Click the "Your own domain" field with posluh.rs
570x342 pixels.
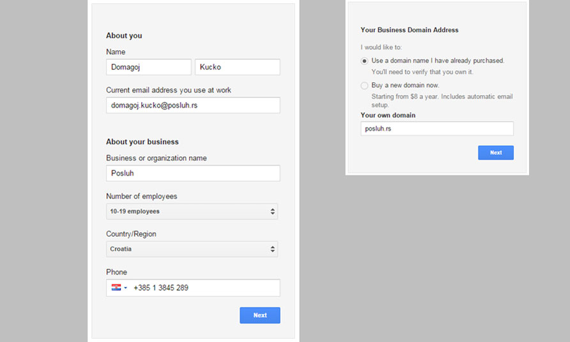pyautogui.click(x=437, y=128)
